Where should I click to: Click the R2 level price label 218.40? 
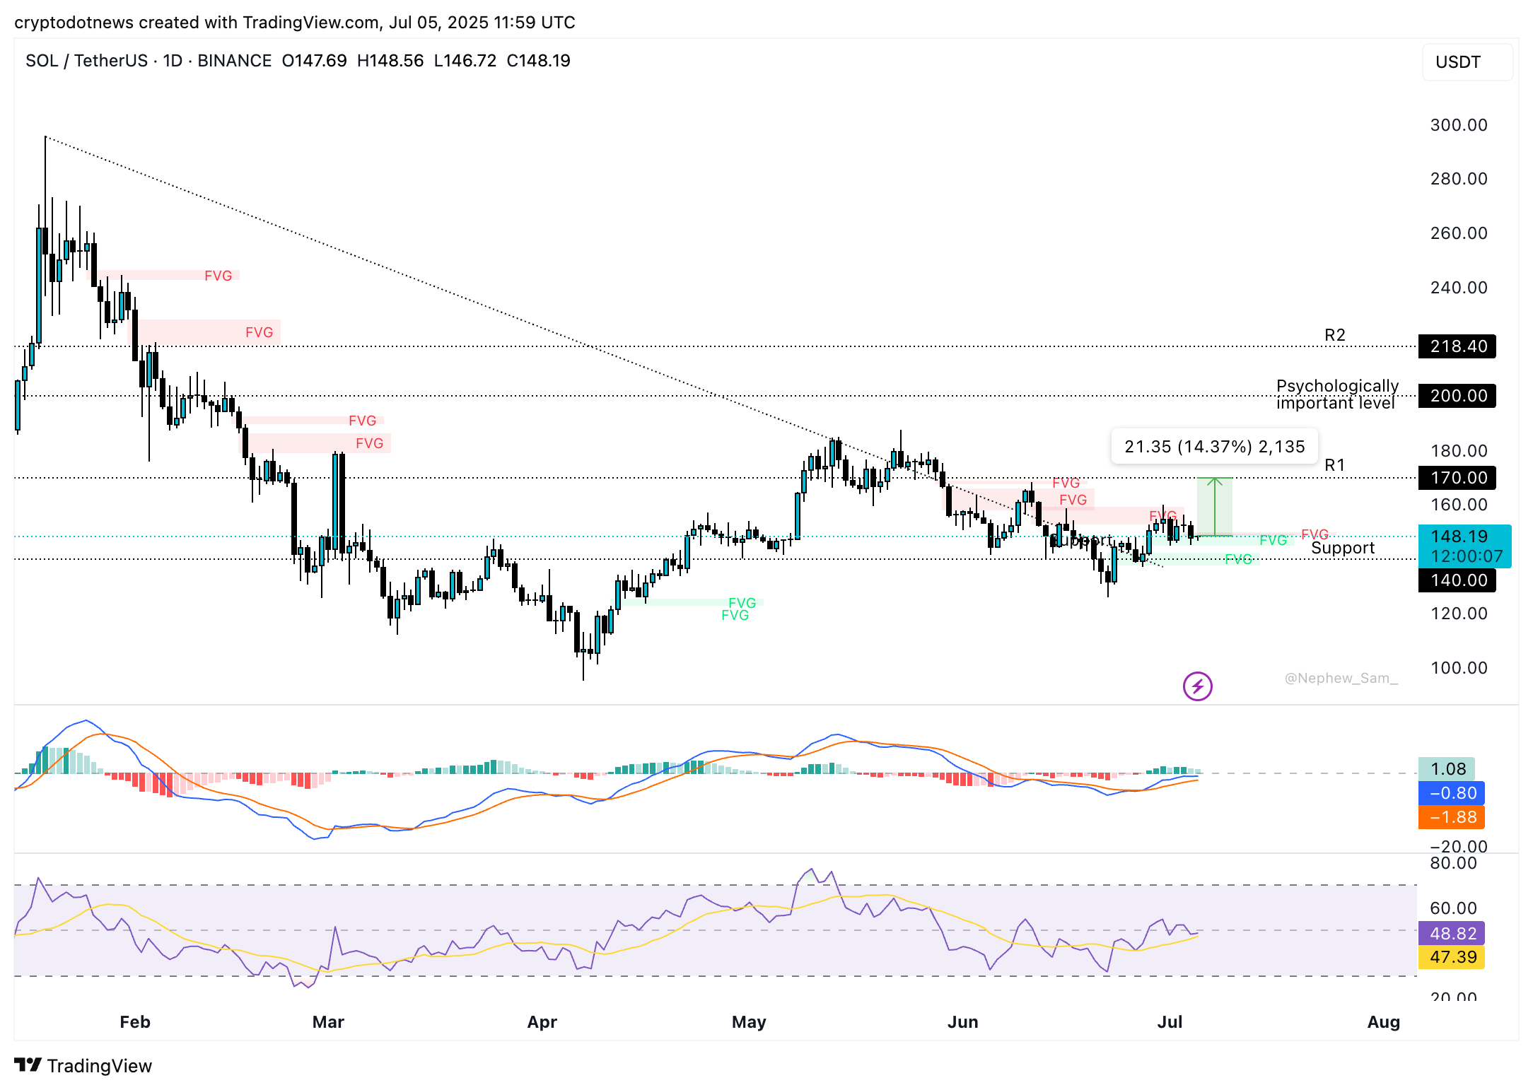pyautogui.click(x=1457, y=347)
